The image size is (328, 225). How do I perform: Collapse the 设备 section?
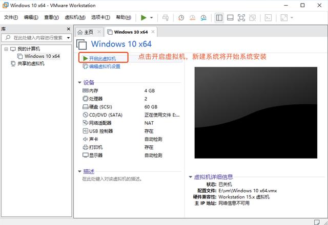(79, 83)
